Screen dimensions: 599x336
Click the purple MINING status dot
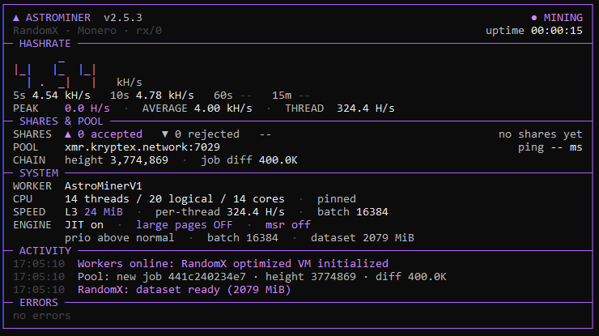[x=534, y=18]
